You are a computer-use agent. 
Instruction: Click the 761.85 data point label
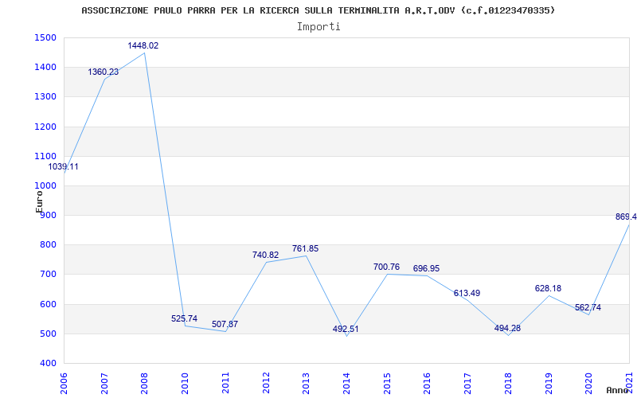pyautogui.click(x=306, y=249)
